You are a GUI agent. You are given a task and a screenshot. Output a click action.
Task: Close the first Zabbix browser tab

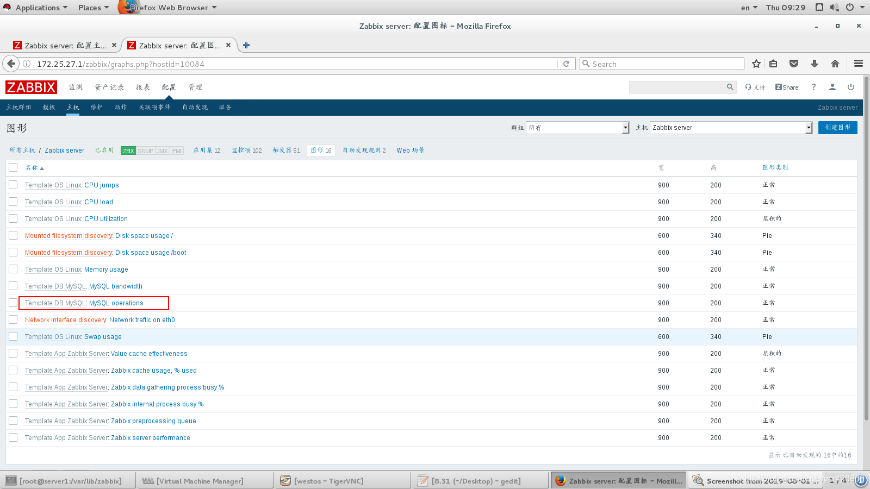tap(114, 45)
